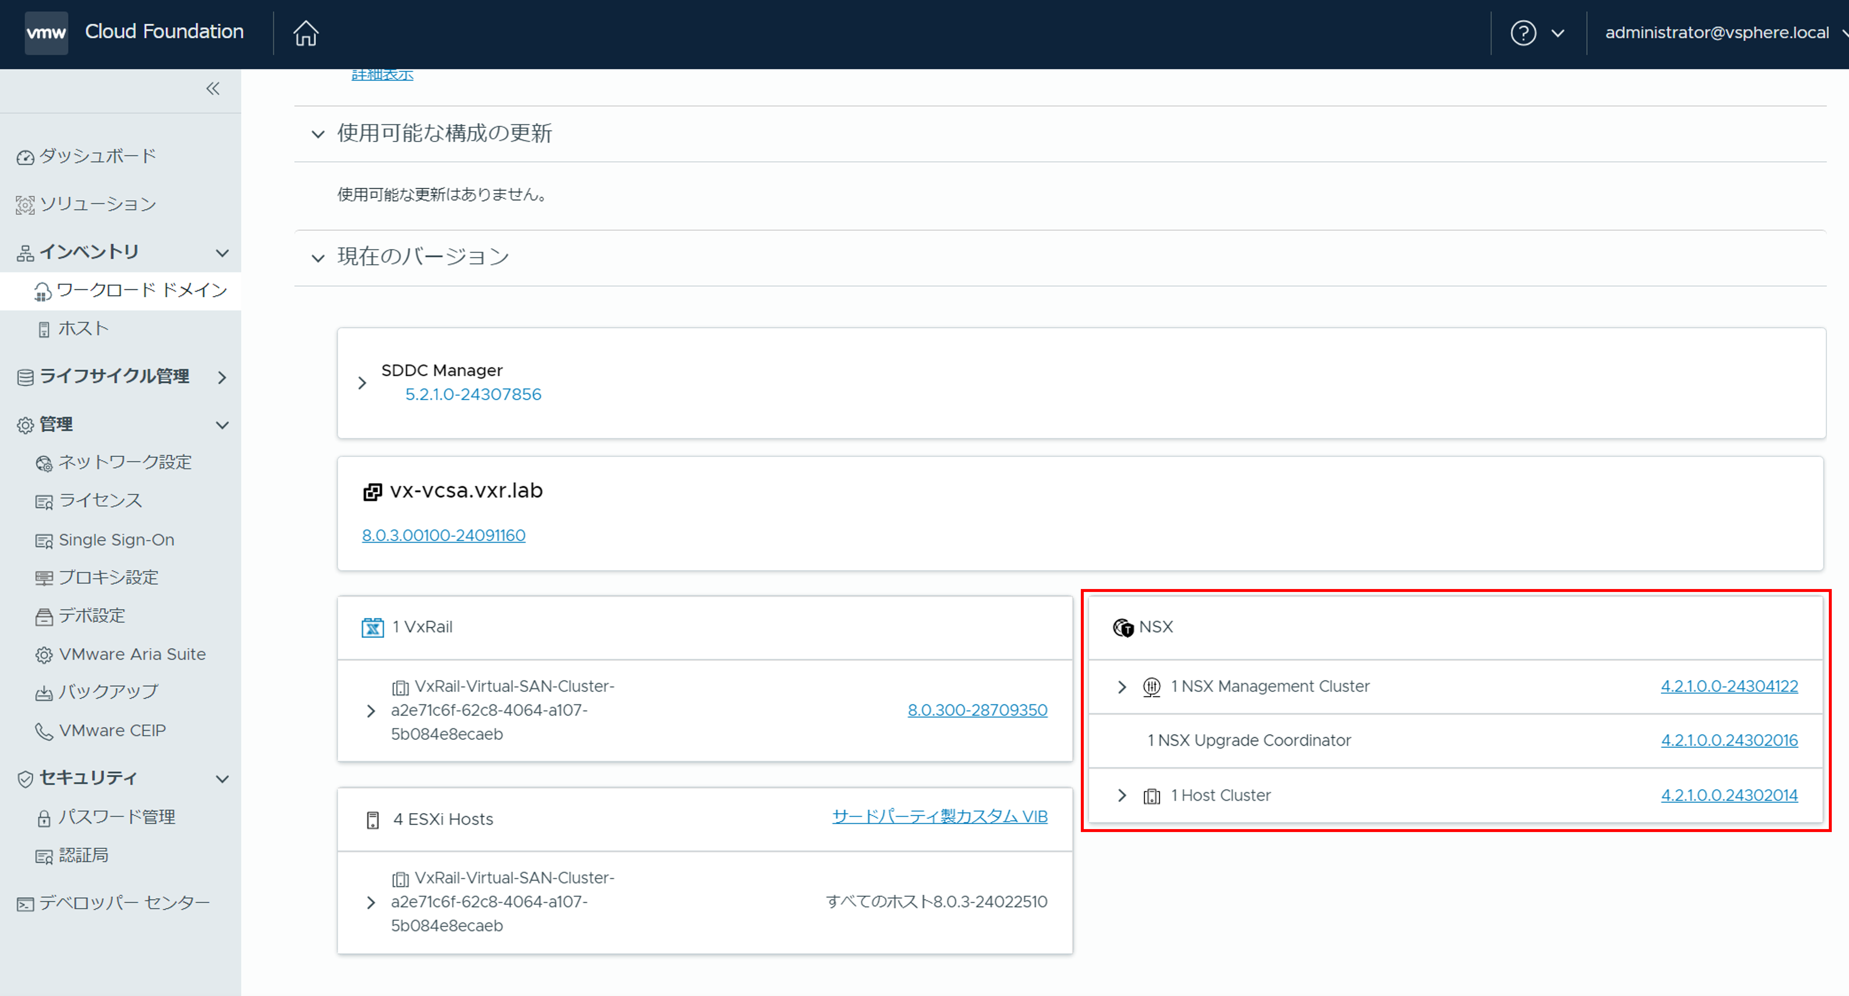The height and width of the screenshot is (996, 1849).
Task: Click the セキュリティ shield icon
Action: 25,778
